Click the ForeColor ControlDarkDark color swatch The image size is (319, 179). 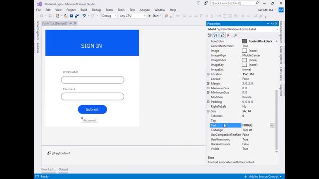tap(244, 41)
